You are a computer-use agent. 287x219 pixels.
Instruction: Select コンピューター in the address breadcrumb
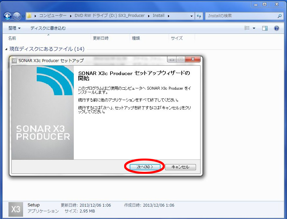click(53, 16)
